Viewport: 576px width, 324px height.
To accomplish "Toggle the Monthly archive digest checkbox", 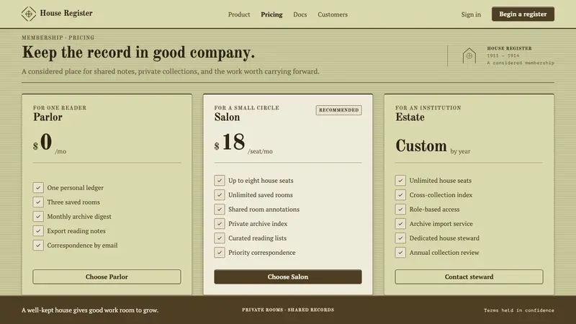I will (38, 217).
